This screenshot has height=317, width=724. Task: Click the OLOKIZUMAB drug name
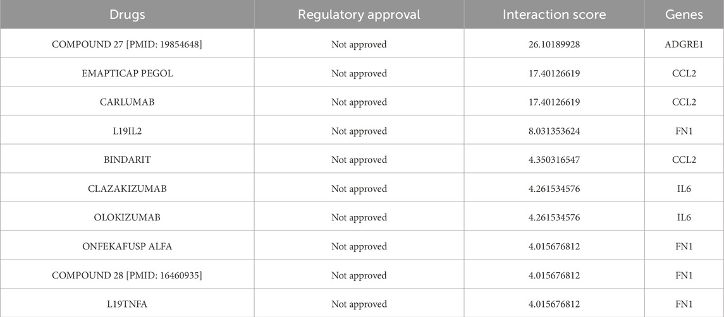point(127,218)
